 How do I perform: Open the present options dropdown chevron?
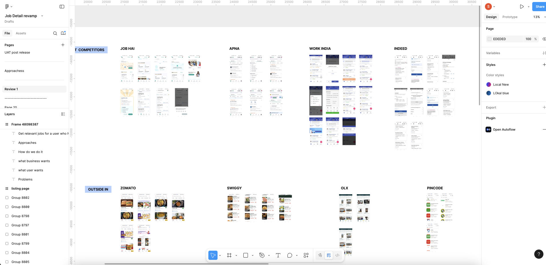click(x=529, y=7)
